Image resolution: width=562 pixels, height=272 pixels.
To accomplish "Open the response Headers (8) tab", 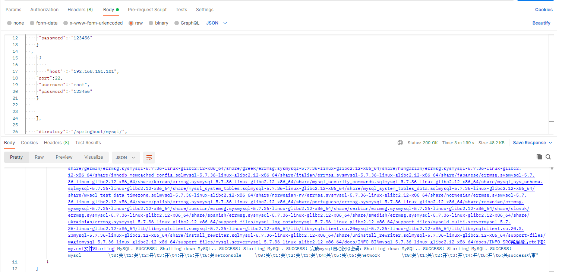I will [x=57, y=143].
